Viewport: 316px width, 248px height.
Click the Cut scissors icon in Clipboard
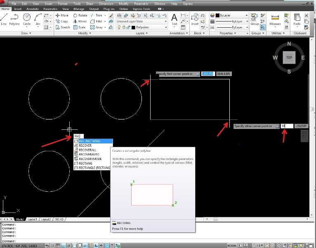(307, 15)
